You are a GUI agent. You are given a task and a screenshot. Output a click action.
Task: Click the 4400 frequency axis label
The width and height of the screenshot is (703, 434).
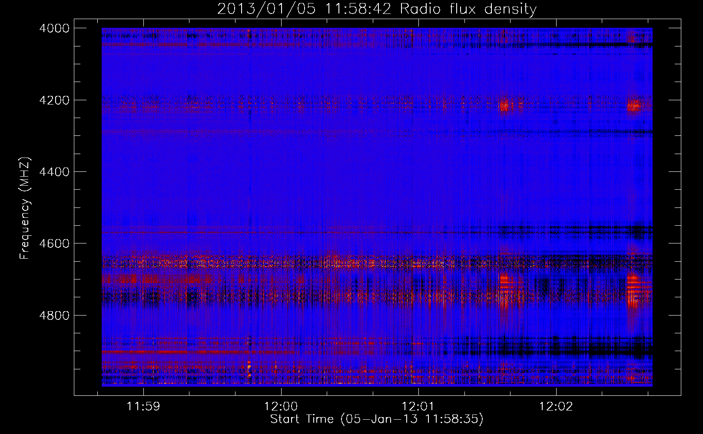[54, 172]
